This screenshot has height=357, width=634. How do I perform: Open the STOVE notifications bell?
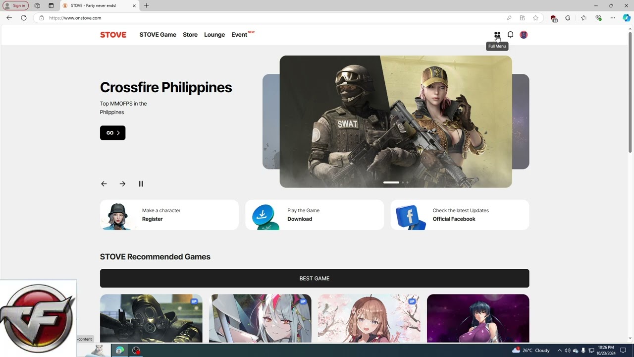tap(510, 35)
